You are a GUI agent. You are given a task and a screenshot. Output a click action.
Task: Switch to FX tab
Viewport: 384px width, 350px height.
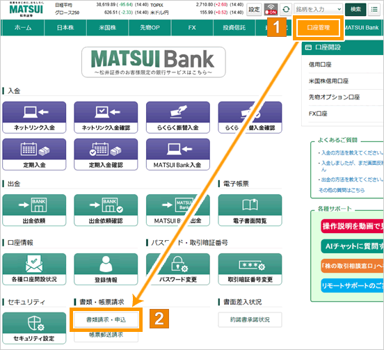coord(192,28)
